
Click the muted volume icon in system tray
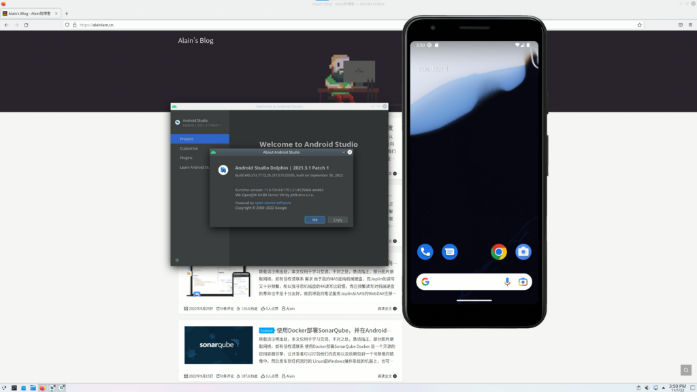[x=647, y=387]
